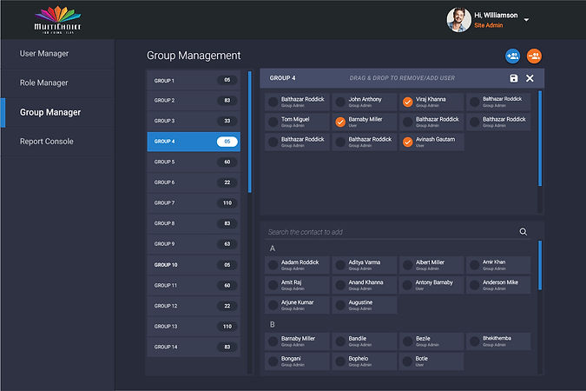Uncheck Avinash Gautam checkbox
This screenshot has height=391, width=586.
click(x=408, y=142)
